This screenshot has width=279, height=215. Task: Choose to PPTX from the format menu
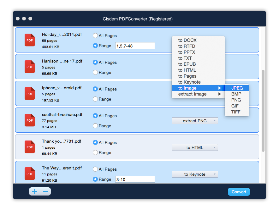click(x=198, y=52)
